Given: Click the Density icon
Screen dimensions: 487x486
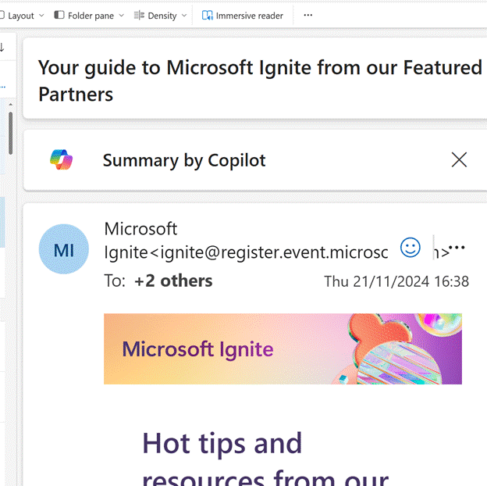Looking at the screenshot, I should click(x=139, y=15).
